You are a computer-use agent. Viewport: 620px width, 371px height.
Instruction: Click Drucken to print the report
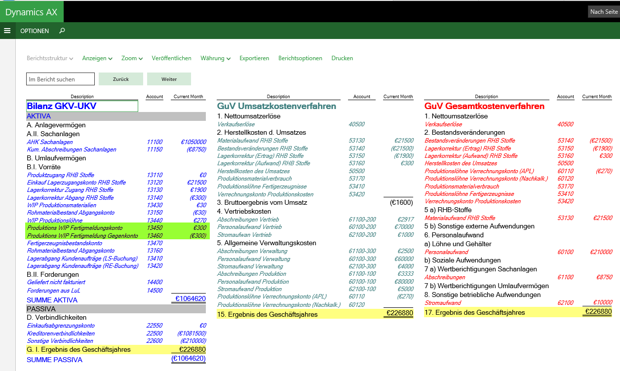coord(342,58)
